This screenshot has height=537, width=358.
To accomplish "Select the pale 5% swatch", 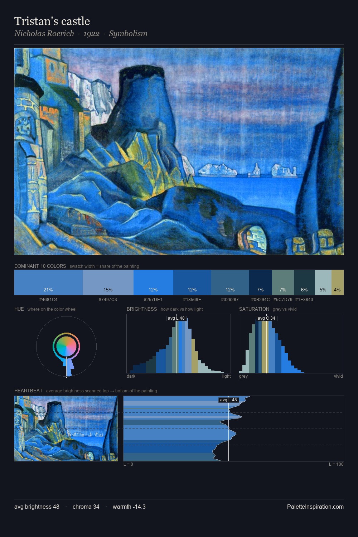I will coord(323,282).
